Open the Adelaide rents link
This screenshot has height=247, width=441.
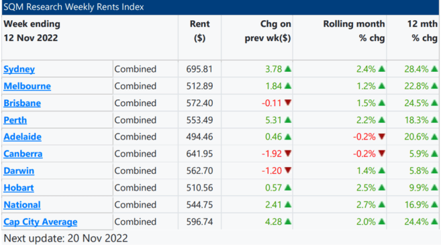23,137
